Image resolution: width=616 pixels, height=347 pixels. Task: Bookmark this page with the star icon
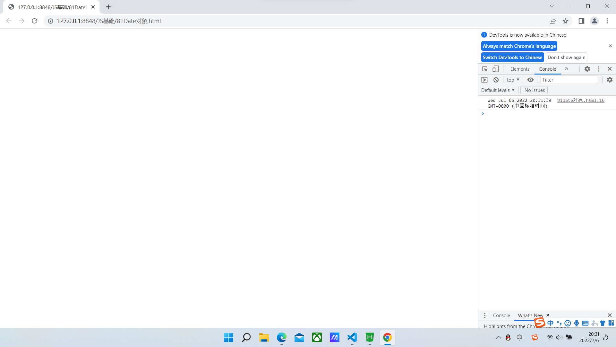click(x=565, y=21)
